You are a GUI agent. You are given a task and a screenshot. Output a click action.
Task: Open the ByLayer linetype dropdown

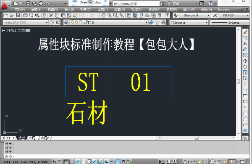pos(230,23)
